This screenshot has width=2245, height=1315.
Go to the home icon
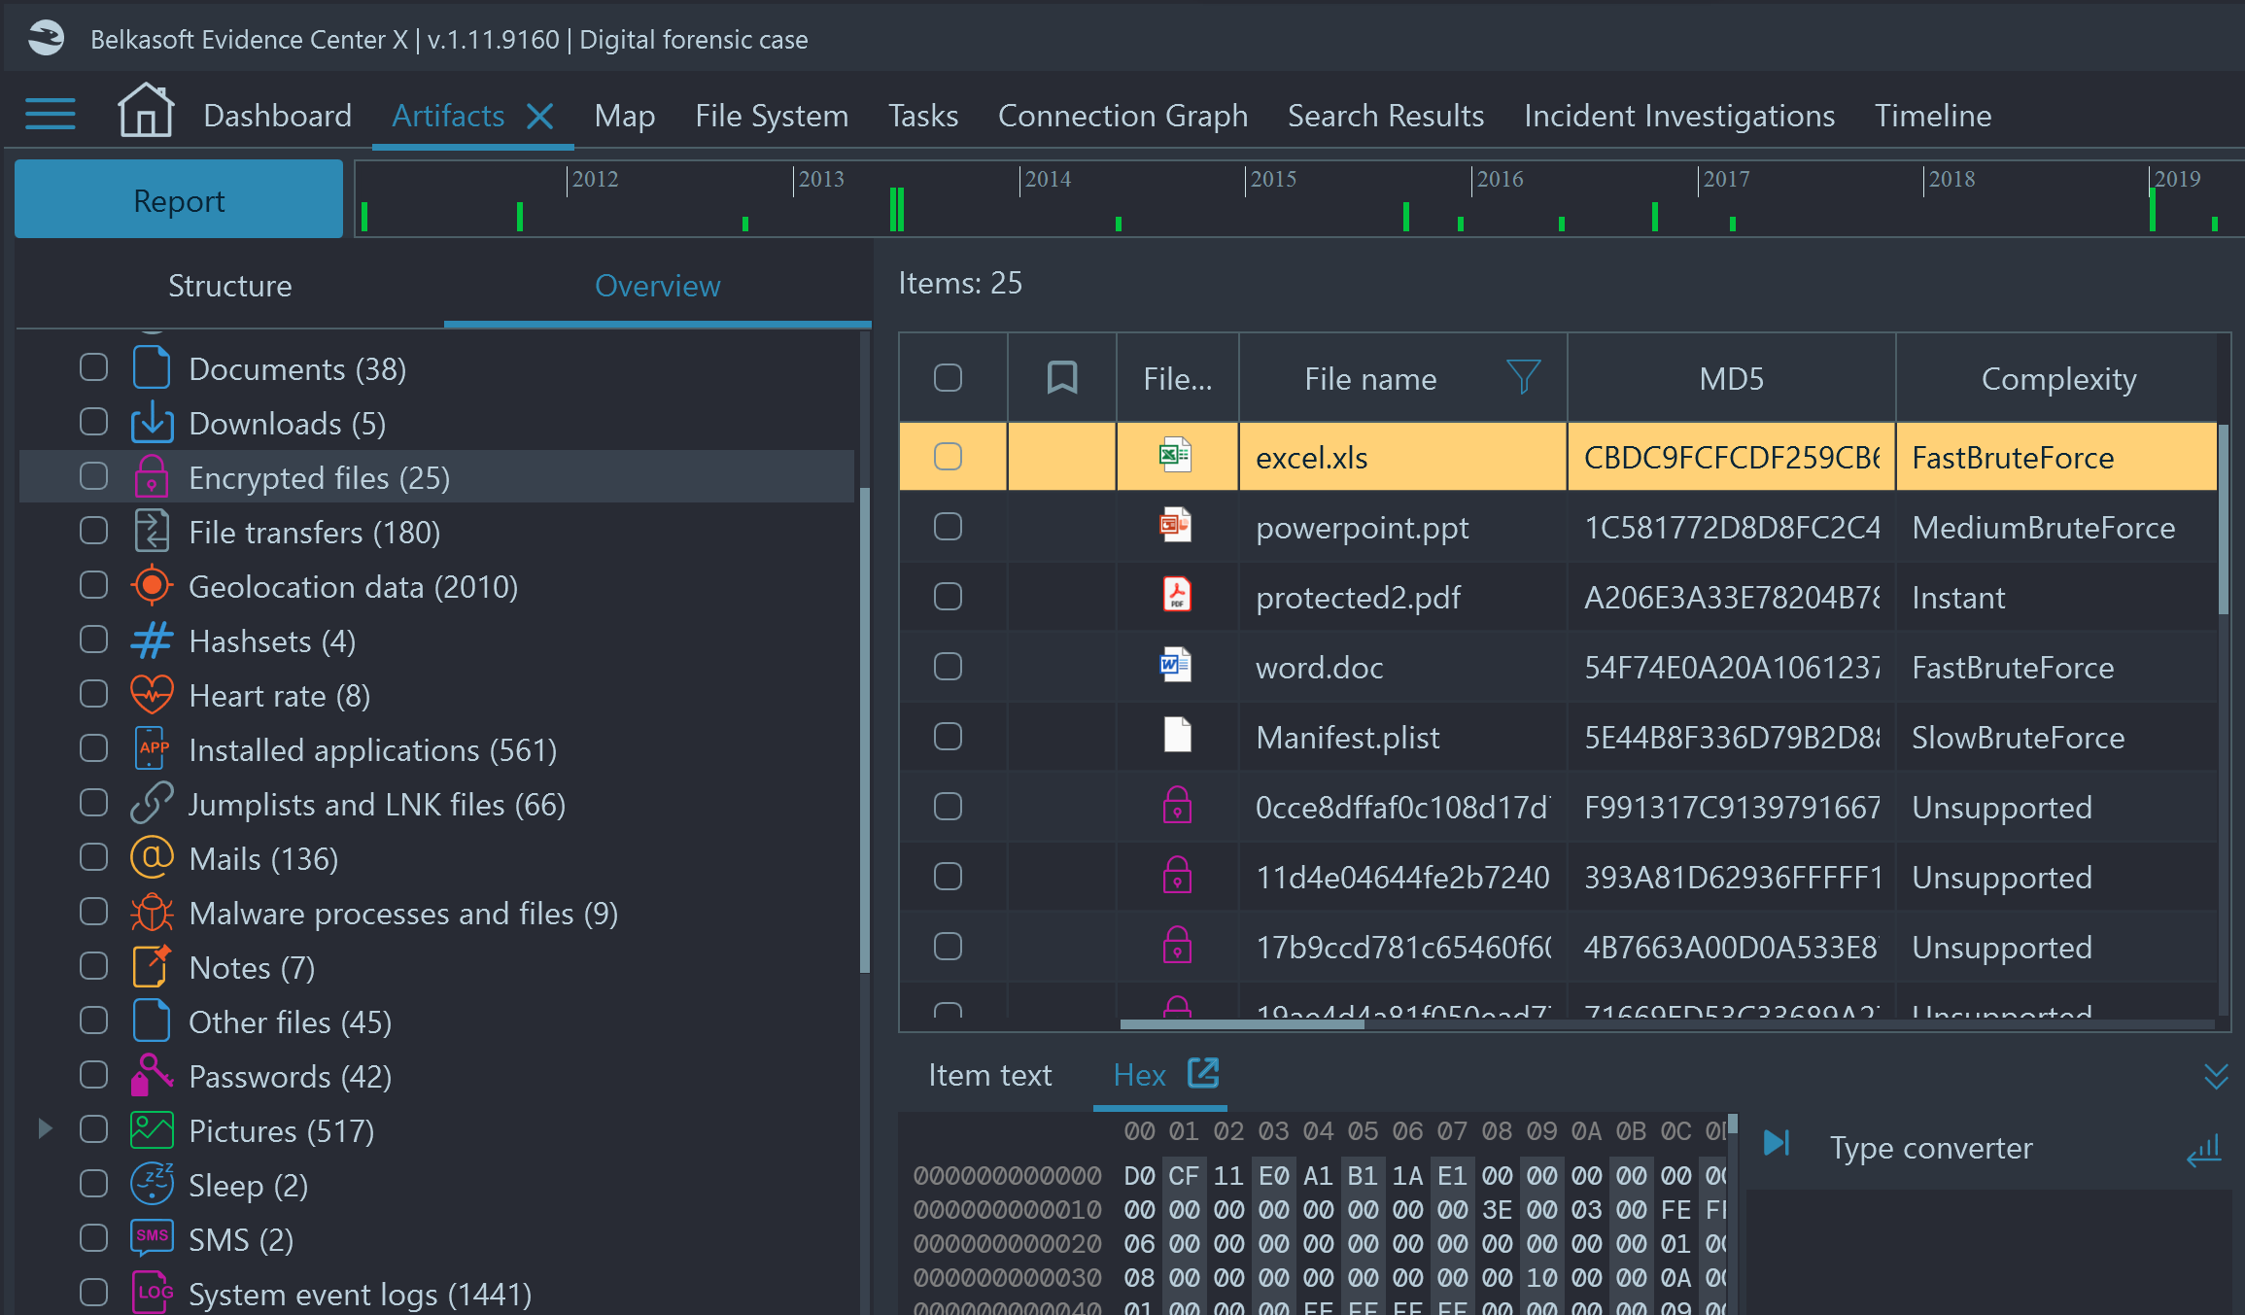pyautogui.click(x=146, y=110)
